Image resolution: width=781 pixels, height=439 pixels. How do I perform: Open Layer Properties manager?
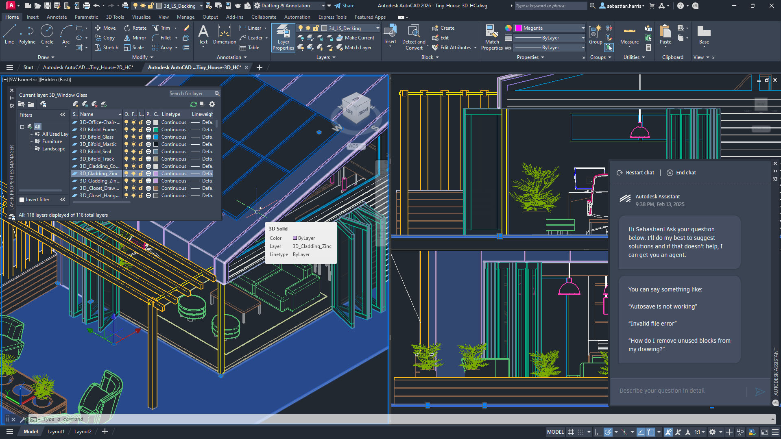coord(283,38)
